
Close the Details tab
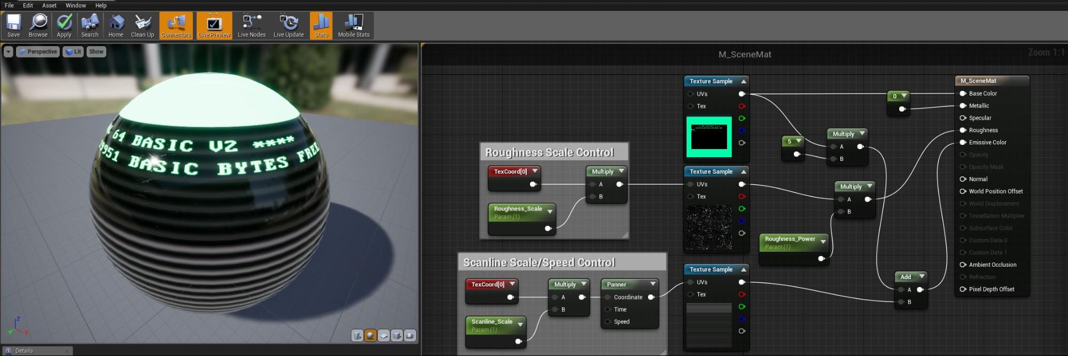tap(67, 351)
